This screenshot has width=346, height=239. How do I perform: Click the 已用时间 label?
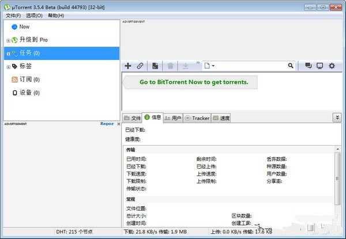click(136, 159)
